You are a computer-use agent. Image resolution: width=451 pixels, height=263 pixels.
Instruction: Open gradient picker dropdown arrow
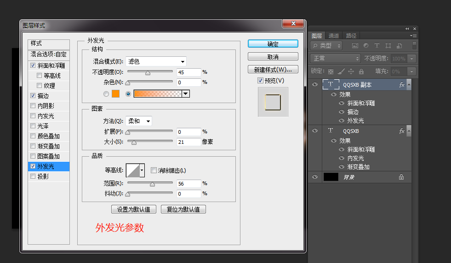186,94
